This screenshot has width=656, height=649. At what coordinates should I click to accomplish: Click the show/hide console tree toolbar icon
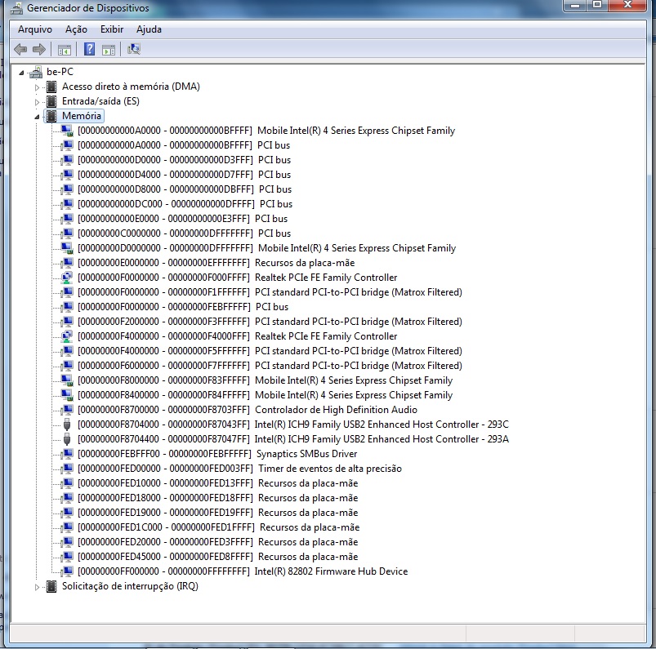65,50
